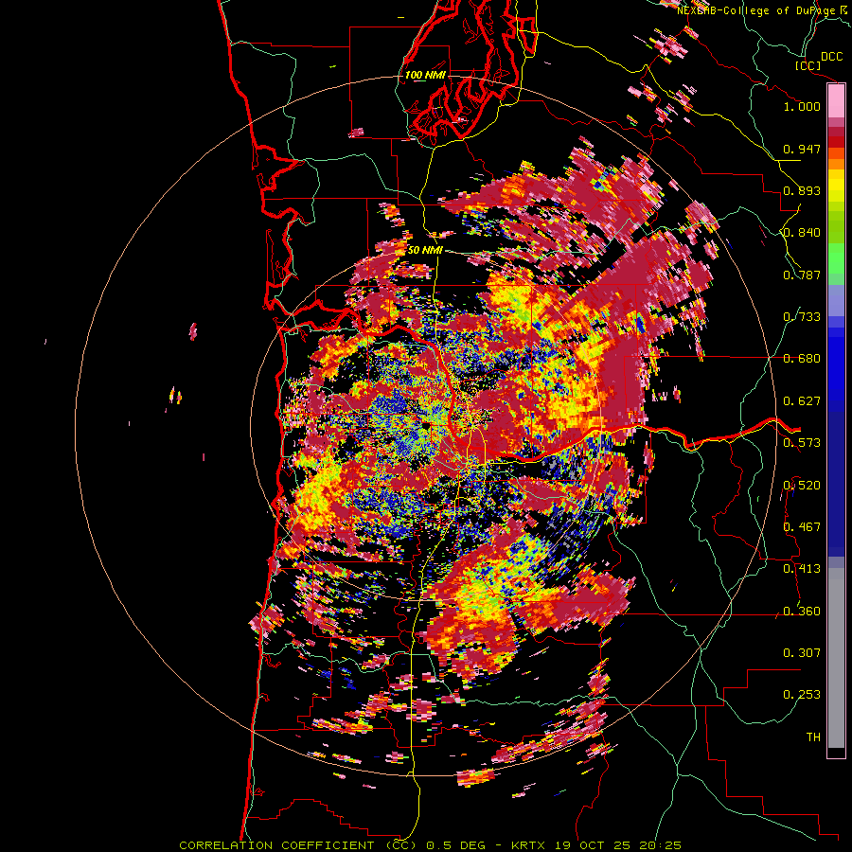This screenshot has height=852, width=852.
Task: Select the 0.787 scale value
Action: [802, 275]
